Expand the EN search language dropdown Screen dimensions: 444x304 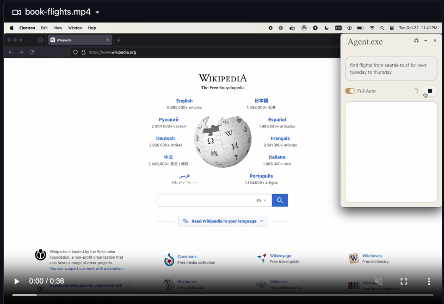261,201
